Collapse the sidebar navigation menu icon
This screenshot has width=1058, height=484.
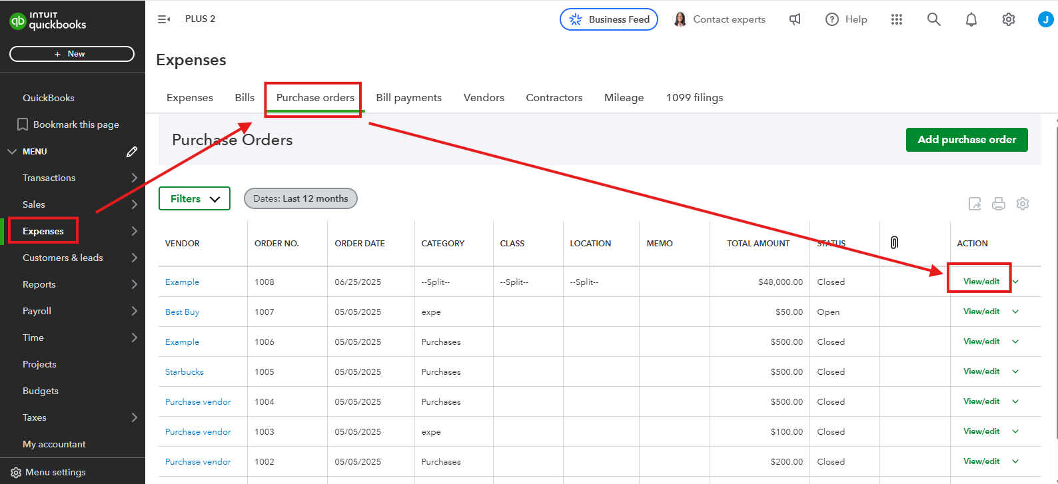(x=163, y=19)
